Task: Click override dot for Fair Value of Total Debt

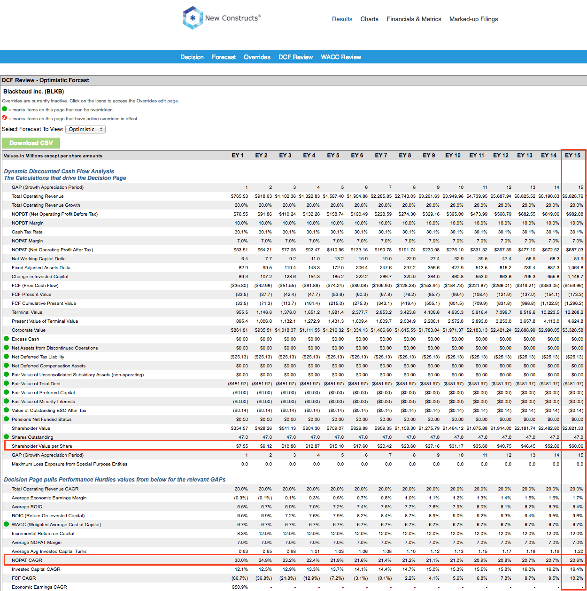Action: coord(6,383)
